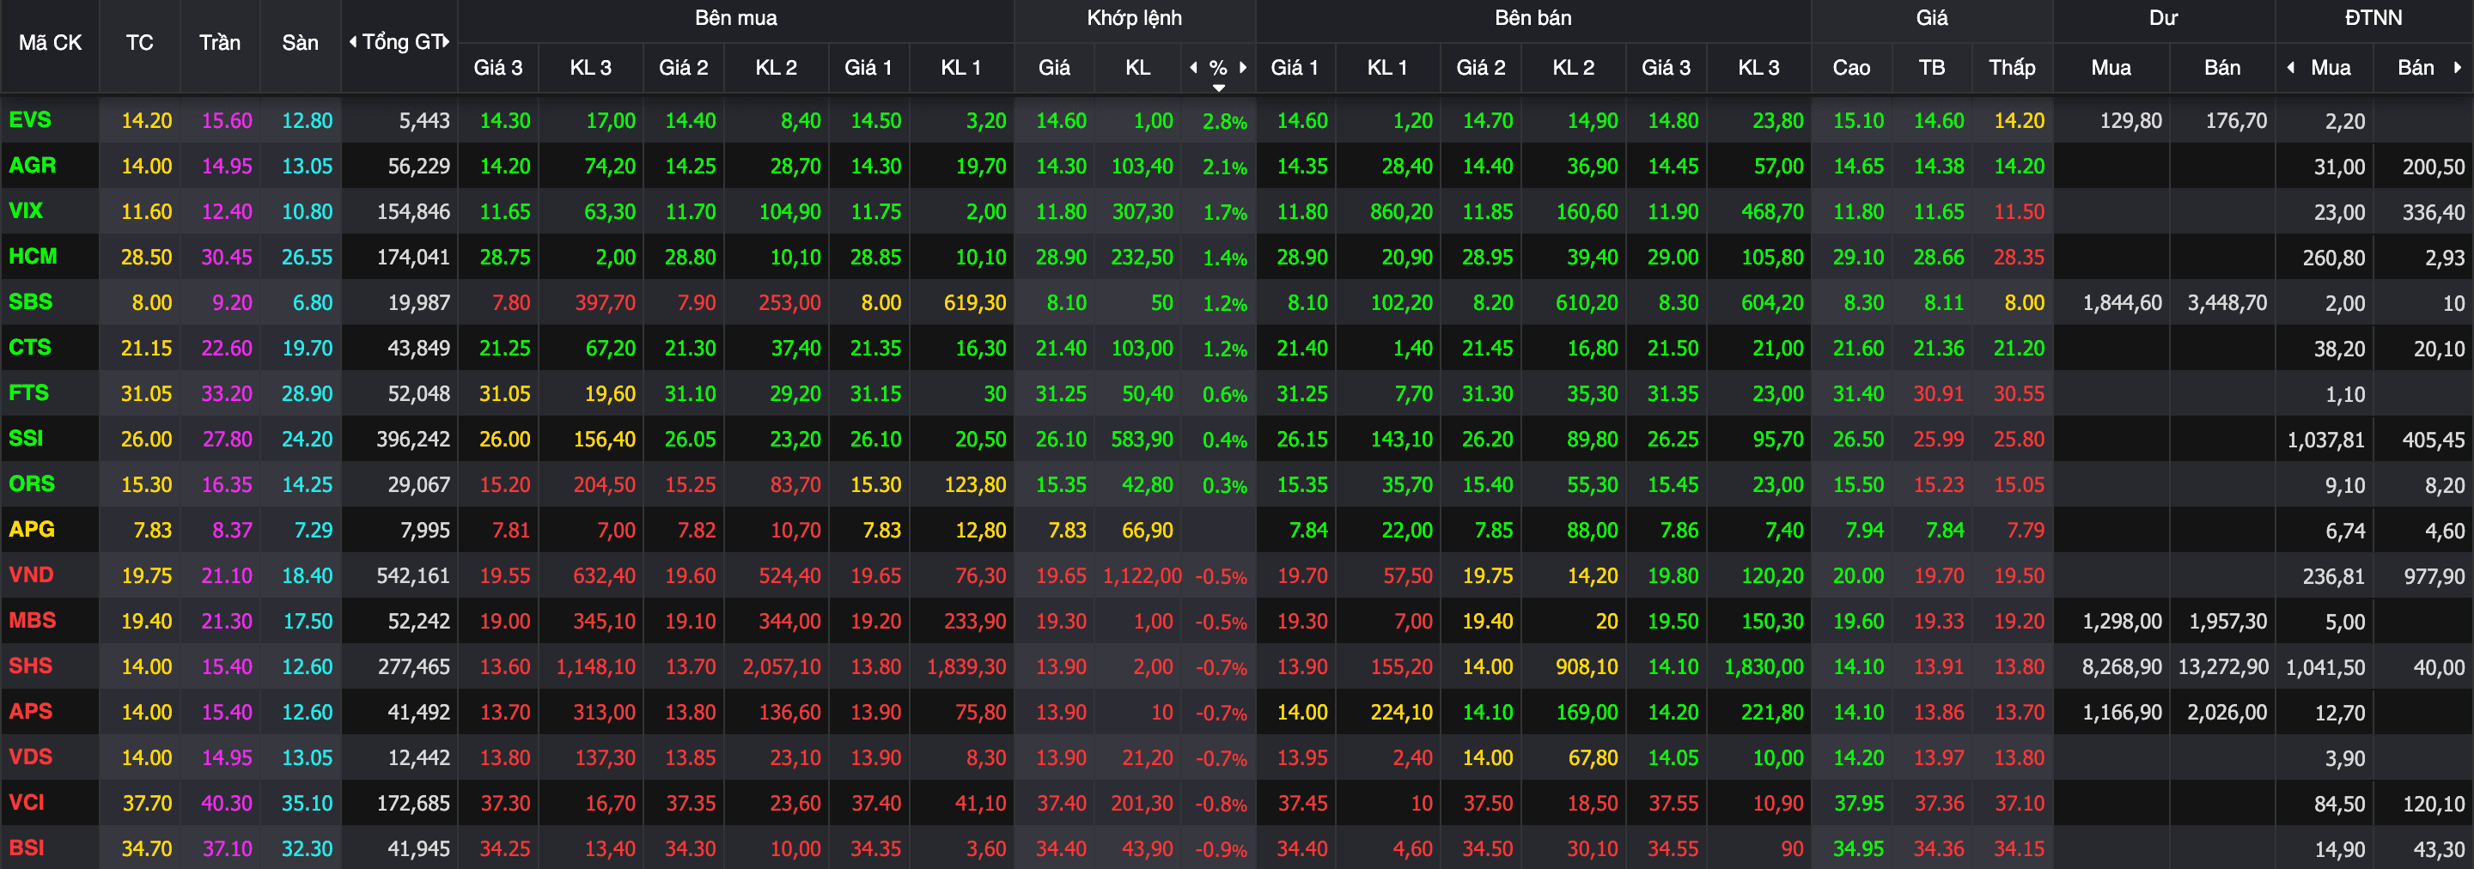Click AGR percent change 2.1%

(1224, 167)
